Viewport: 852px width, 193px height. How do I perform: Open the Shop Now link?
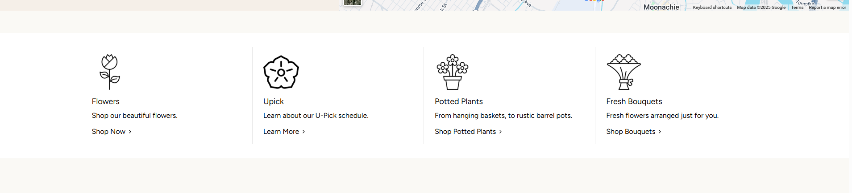(108, 132)
